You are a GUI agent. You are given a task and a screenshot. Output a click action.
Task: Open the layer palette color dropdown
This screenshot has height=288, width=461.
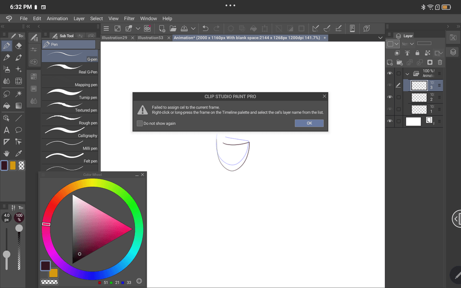tap(393, 44)
